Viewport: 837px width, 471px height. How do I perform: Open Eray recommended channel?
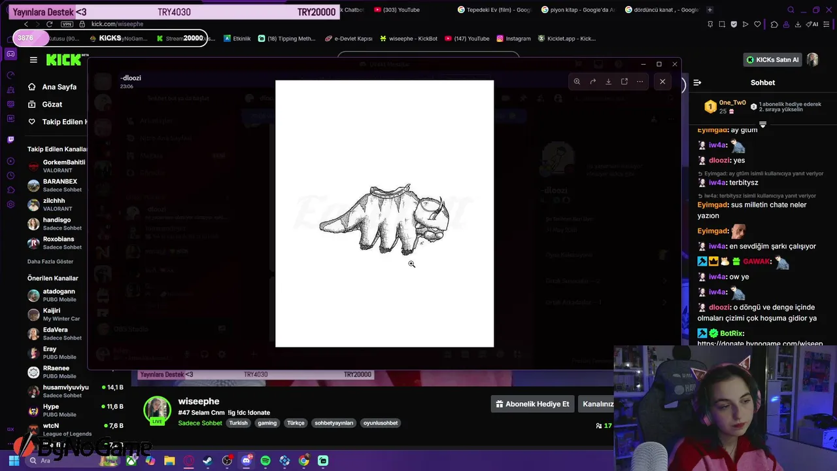(x=57, y=353)
